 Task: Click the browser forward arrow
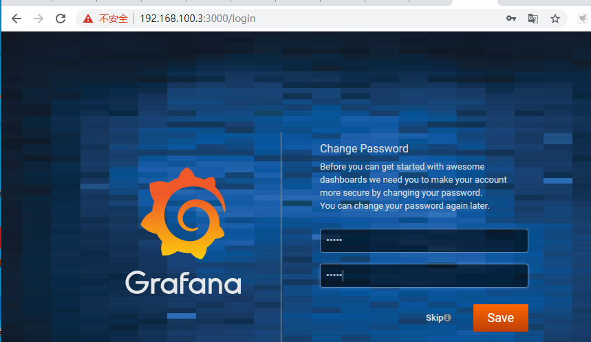pyautogui.click(x=39, y=19)
